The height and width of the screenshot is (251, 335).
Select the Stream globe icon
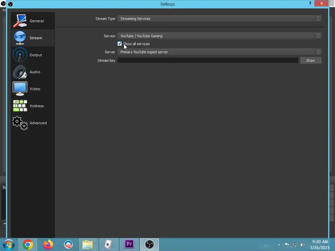pyautogui.click(x=20, y=38)
